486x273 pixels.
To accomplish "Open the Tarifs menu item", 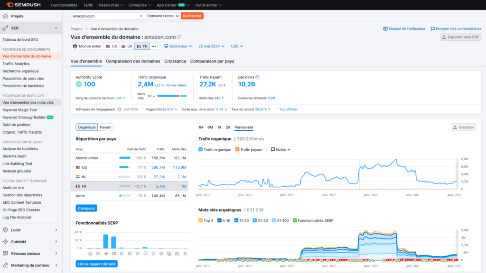I will click(88, 5).
